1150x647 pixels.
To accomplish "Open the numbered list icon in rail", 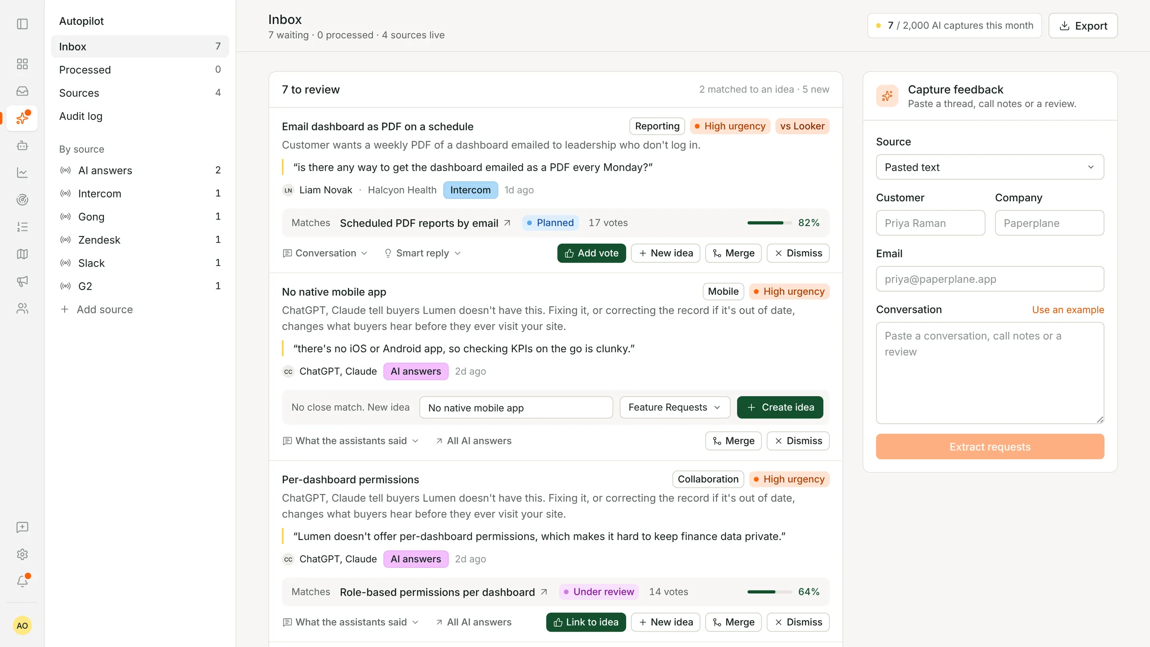I will [23, 227].
